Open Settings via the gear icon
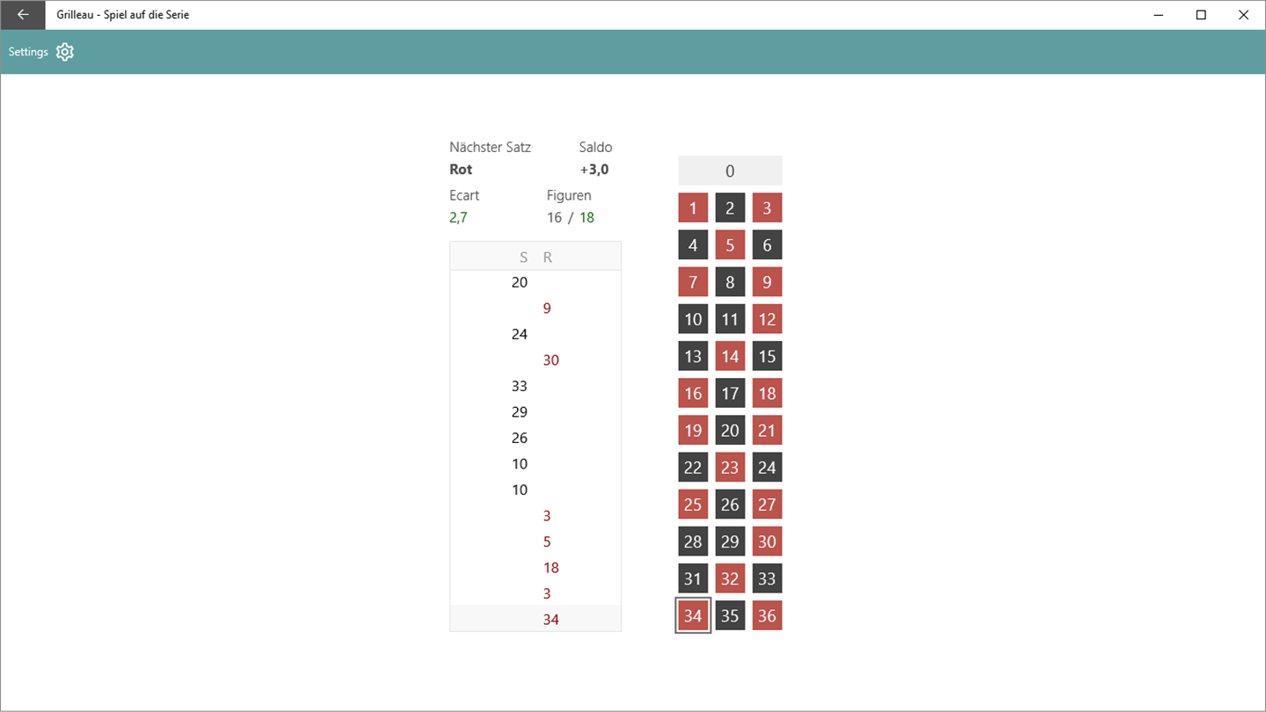This screenshot has width=1266, height=712. click(65, 52)
